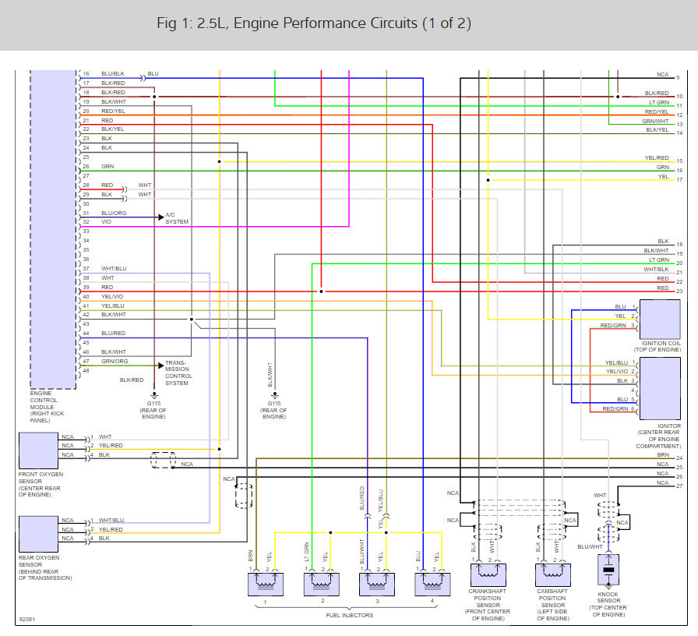Click the BLU/WHT label above Knock Sensor
Screen dimensions: 698x636
point(590,546)
